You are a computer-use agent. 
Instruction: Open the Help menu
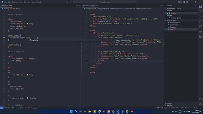click(40, 2)
